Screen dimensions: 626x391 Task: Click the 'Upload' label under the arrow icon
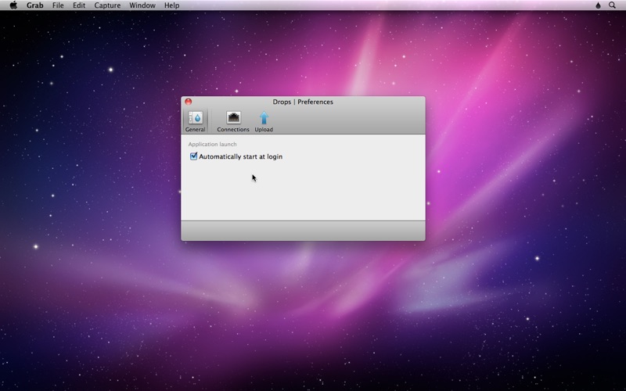click(264, 130)
